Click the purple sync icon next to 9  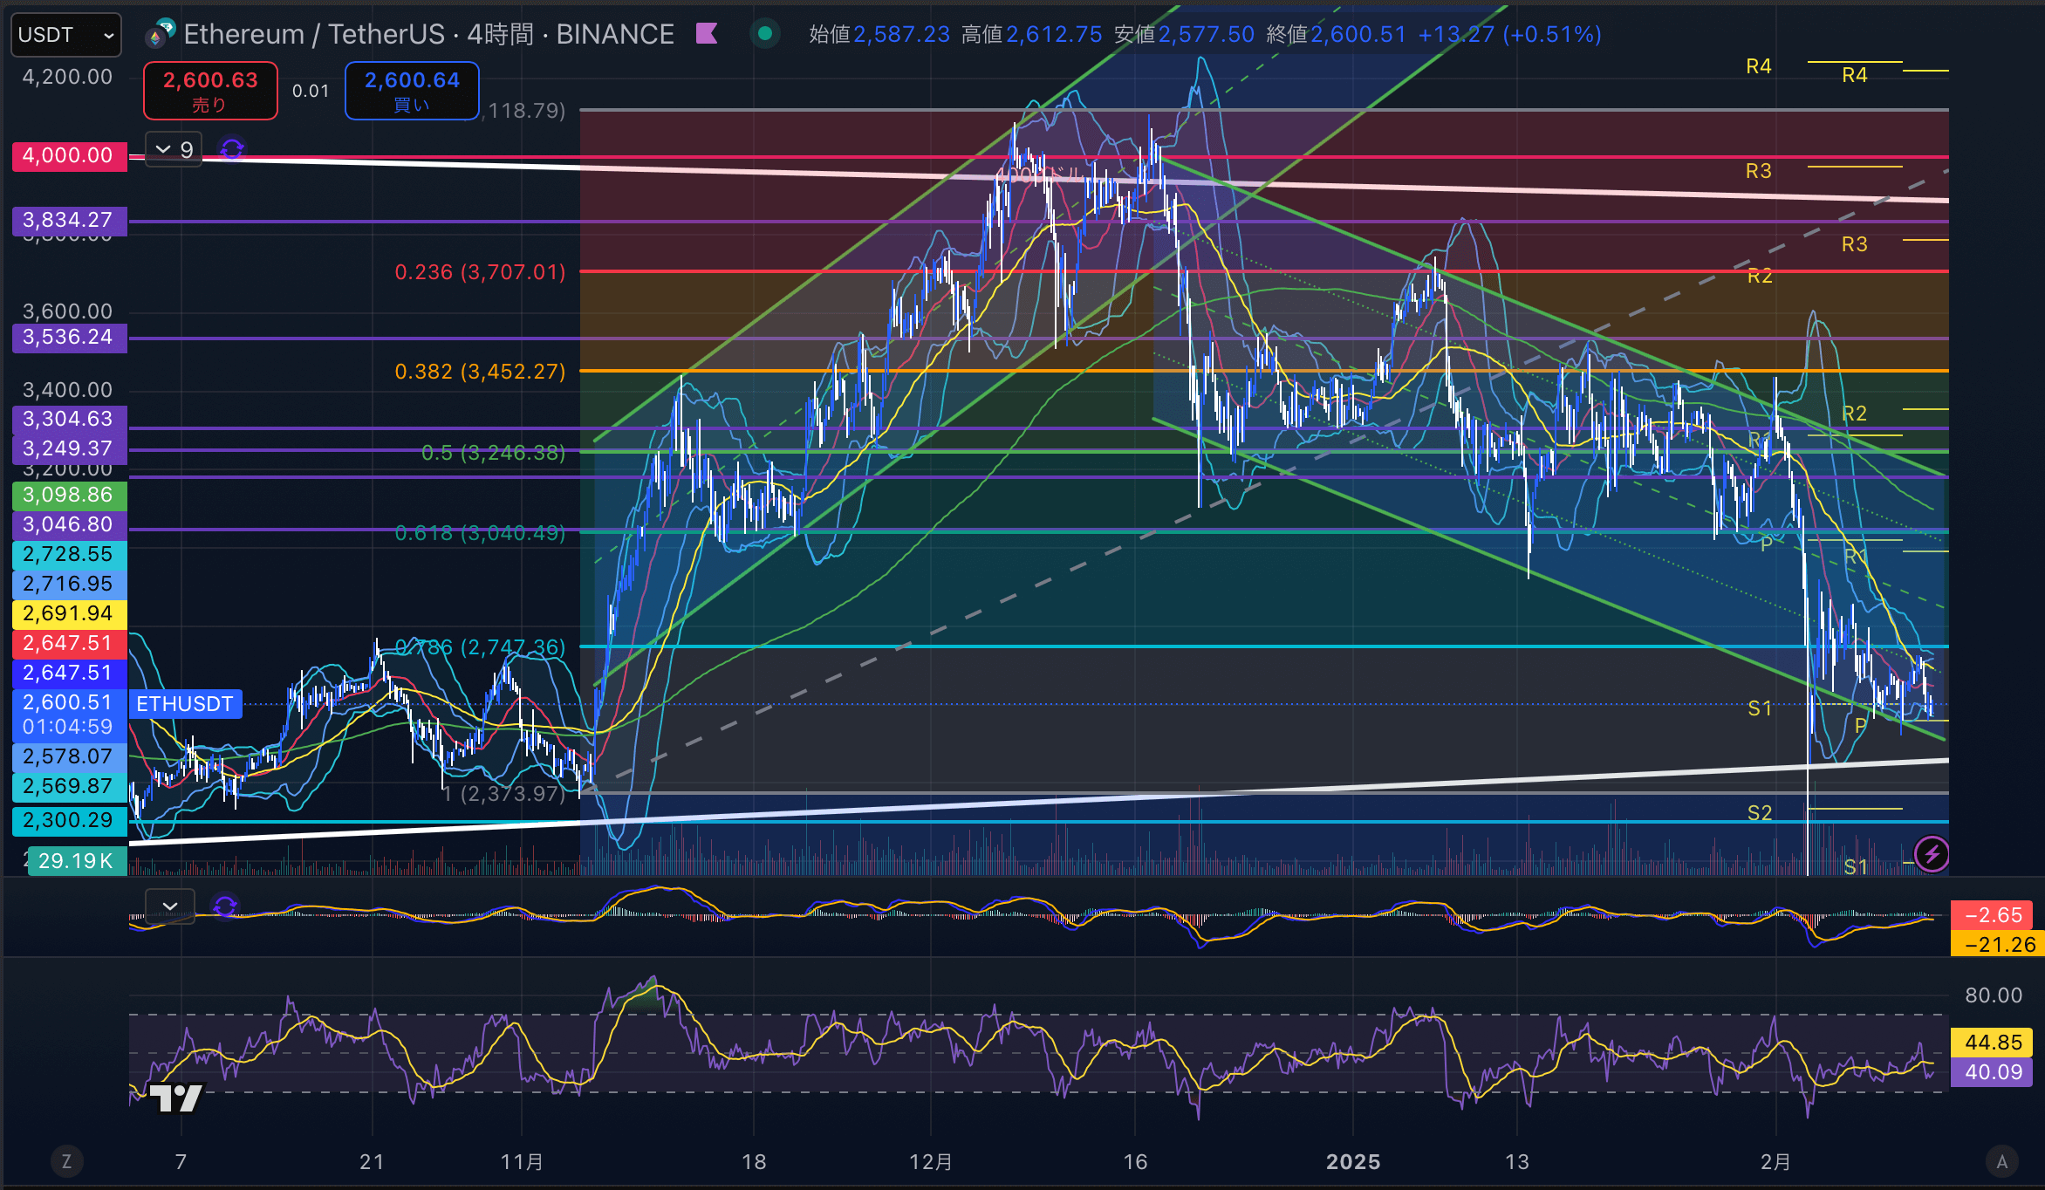tap(231, 150)
